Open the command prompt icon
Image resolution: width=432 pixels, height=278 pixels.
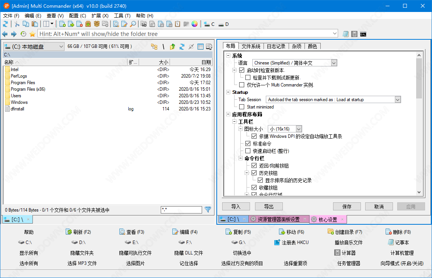363,34
